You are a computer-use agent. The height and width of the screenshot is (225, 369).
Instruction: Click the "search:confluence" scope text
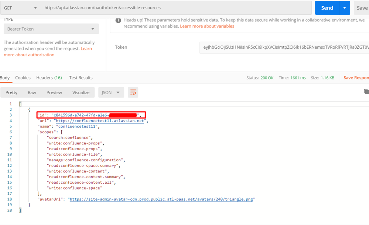(x=68, y=138)
